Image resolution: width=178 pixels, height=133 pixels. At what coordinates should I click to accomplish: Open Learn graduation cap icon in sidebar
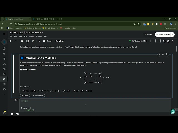point(4,89)
